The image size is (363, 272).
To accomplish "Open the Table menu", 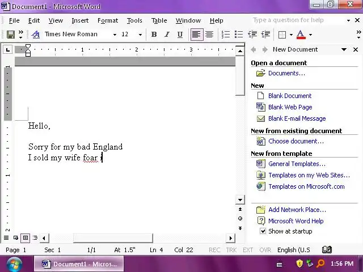I will (159, 20).
